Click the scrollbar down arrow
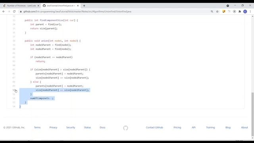Screen dimensions: 254x143 (x=252, y=138)
